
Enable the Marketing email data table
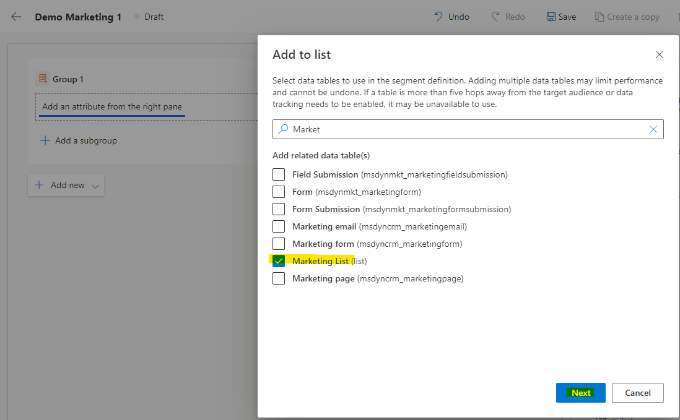click(x=279, y=226)
